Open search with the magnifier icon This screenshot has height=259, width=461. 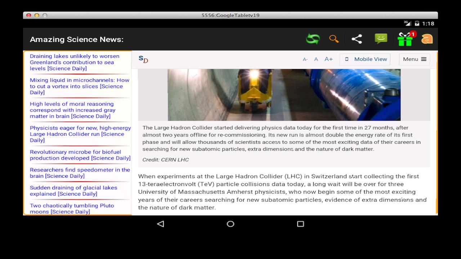coord(334,39)
